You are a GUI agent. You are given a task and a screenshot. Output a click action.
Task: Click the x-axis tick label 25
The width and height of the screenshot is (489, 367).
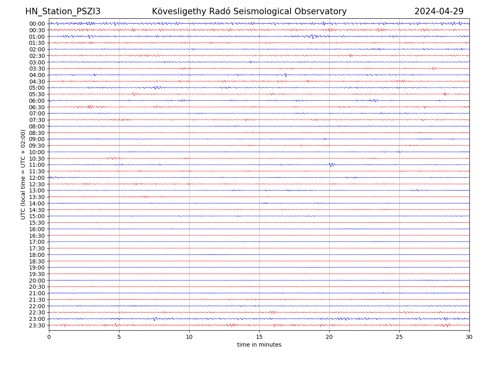pos(399,337)
